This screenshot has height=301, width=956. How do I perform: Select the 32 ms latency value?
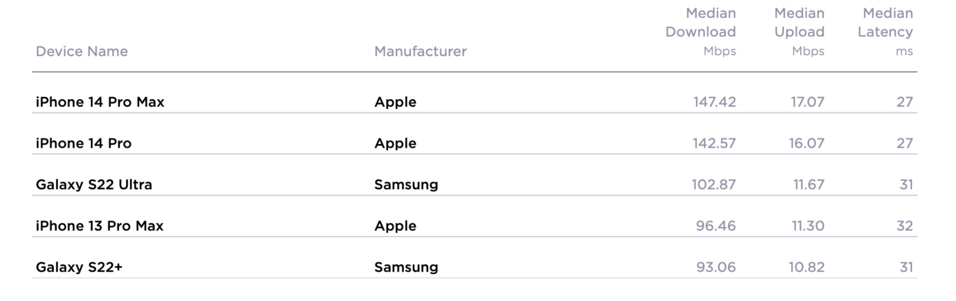905,226
